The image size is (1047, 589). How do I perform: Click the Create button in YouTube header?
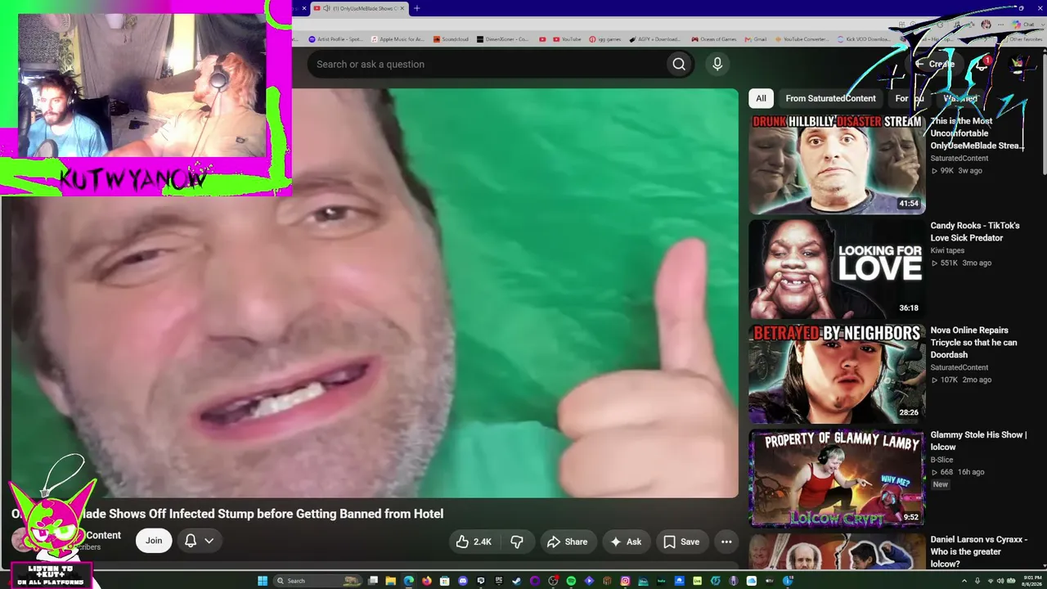pos(935,64)
